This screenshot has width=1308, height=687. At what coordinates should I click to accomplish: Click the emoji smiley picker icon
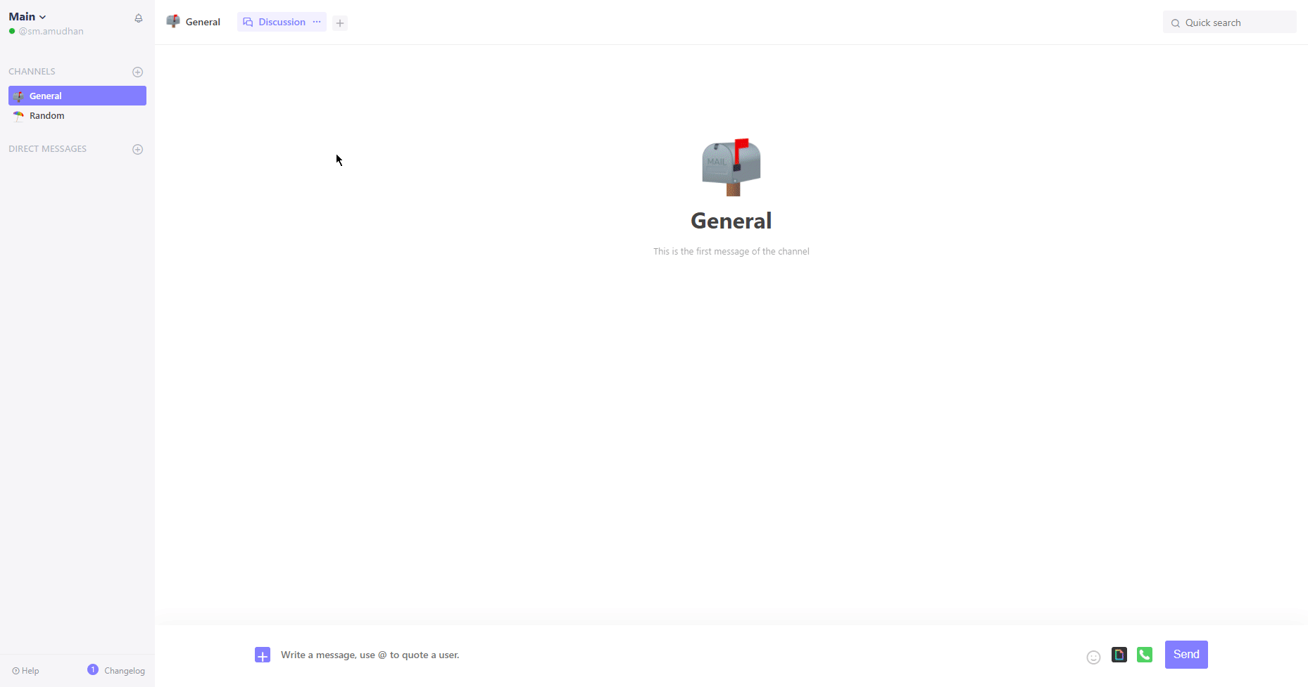point(1093,657)
